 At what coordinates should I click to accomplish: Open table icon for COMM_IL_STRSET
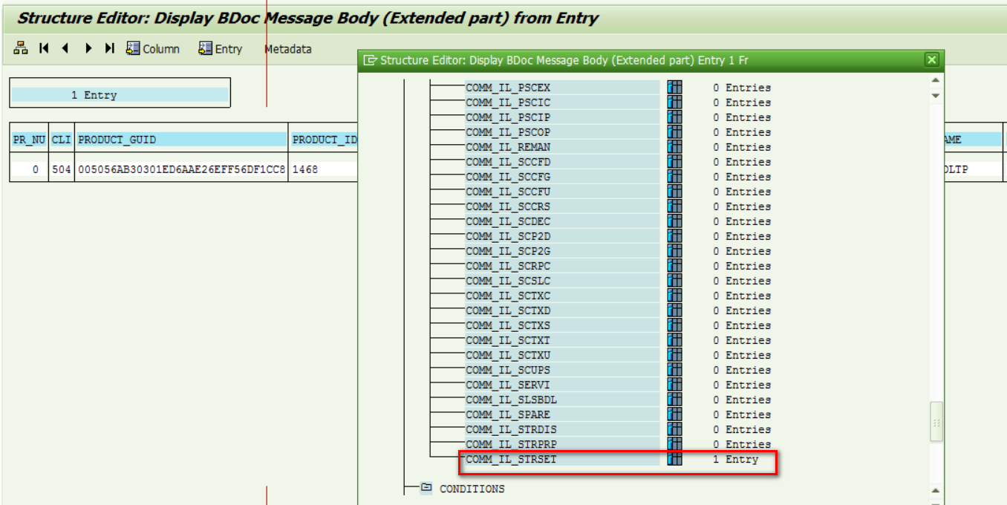pos(674,459)
